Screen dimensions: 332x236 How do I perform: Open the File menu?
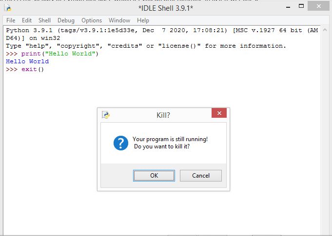pos(11,20)
